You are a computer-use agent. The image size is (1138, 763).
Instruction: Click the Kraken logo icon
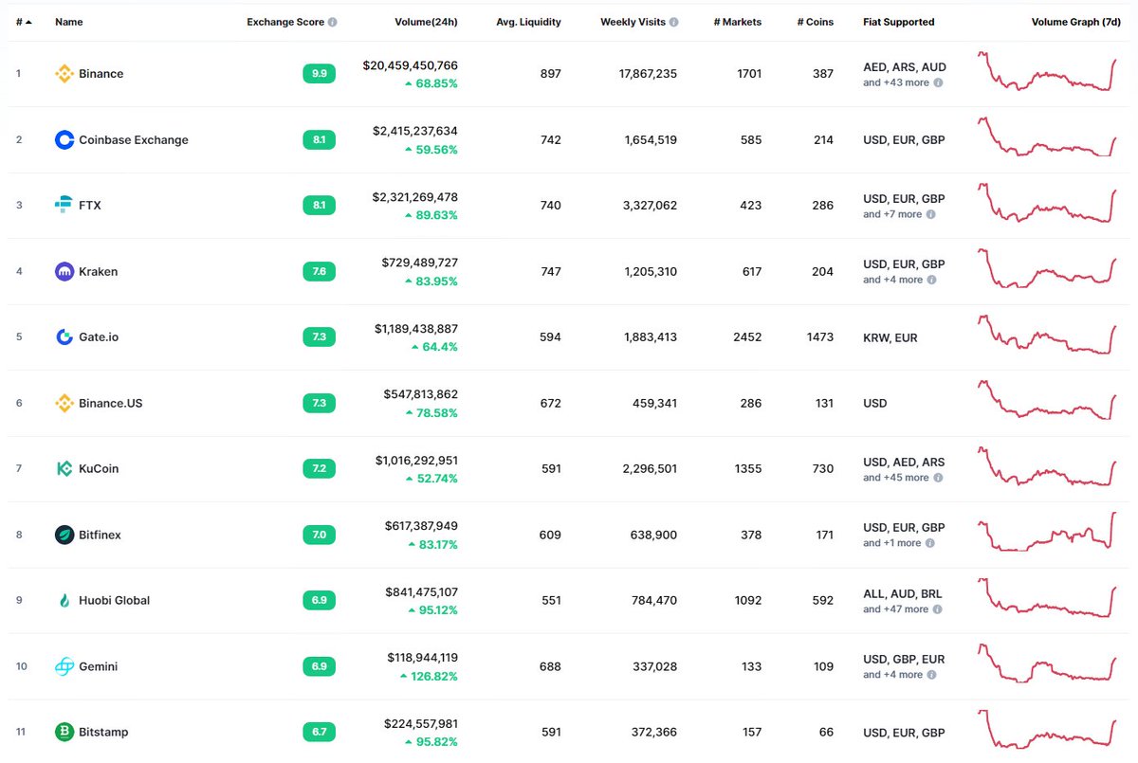64,272
